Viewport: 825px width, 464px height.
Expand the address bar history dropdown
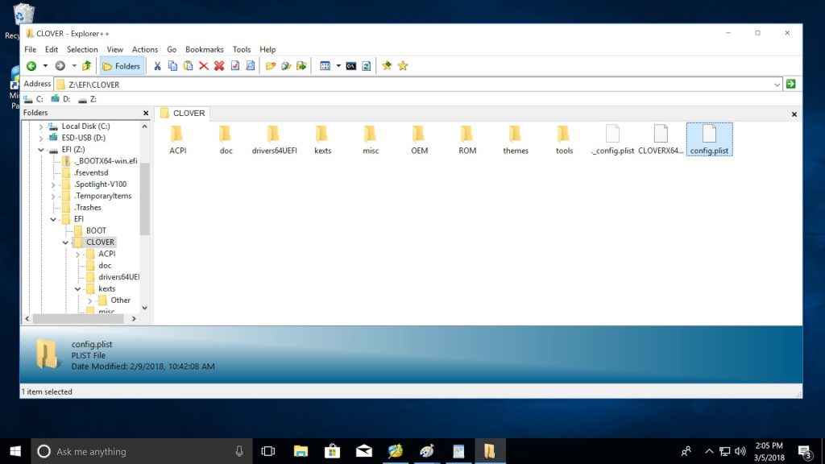coord(777,85)
